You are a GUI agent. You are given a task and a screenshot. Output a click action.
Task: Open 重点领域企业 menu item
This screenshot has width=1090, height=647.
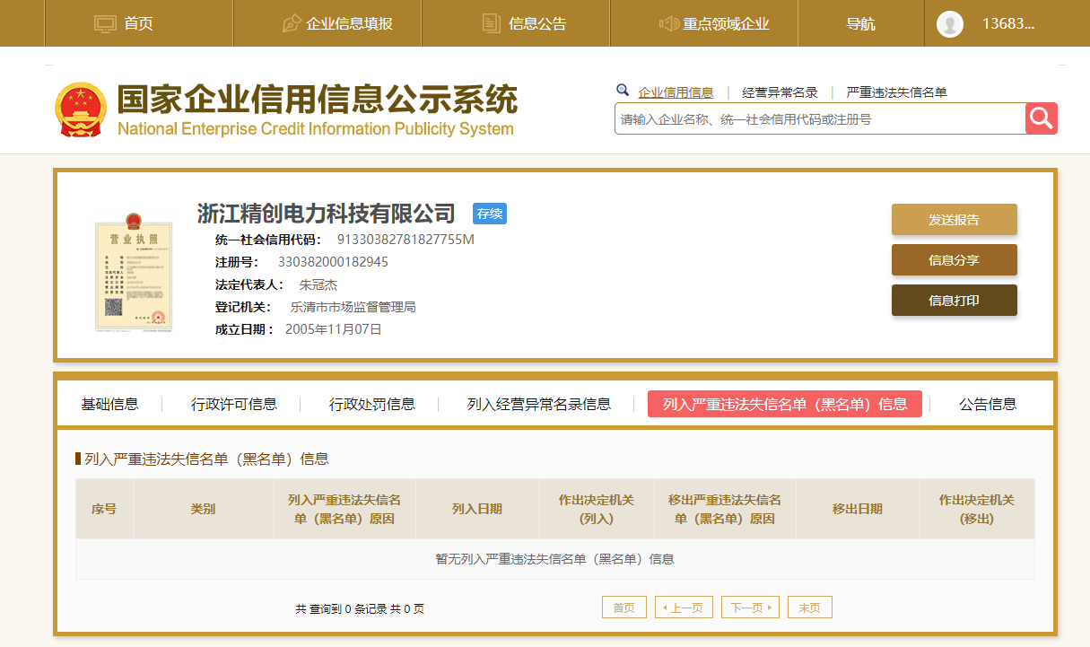coord(726,24)
